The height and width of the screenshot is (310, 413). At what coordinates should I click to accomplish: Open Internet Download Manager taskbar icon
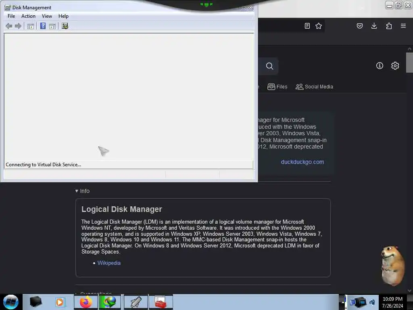pyautogui.click(x=110, y=302)
